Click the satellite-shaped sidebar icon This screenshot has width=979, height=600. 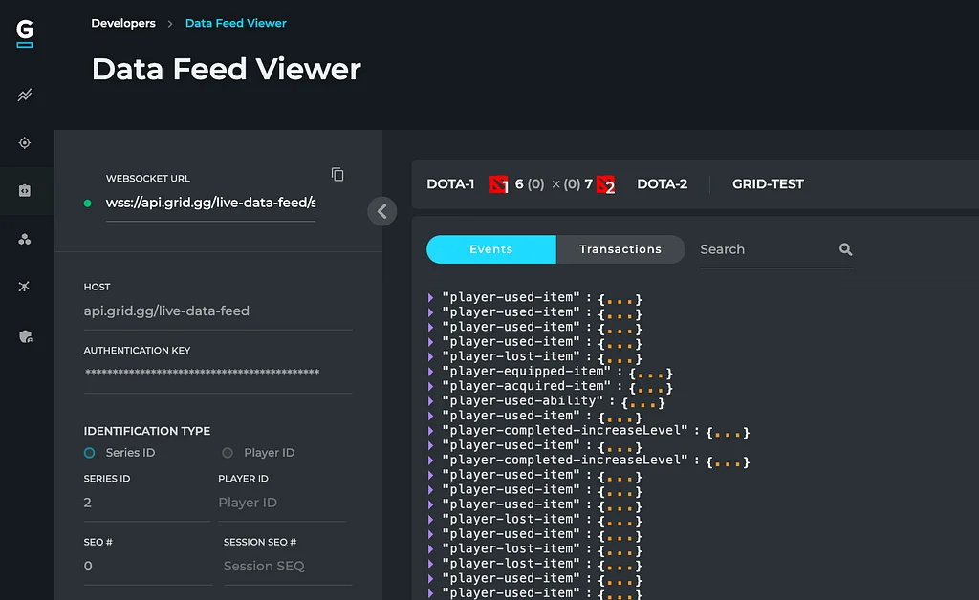click(x=24, y=287)
